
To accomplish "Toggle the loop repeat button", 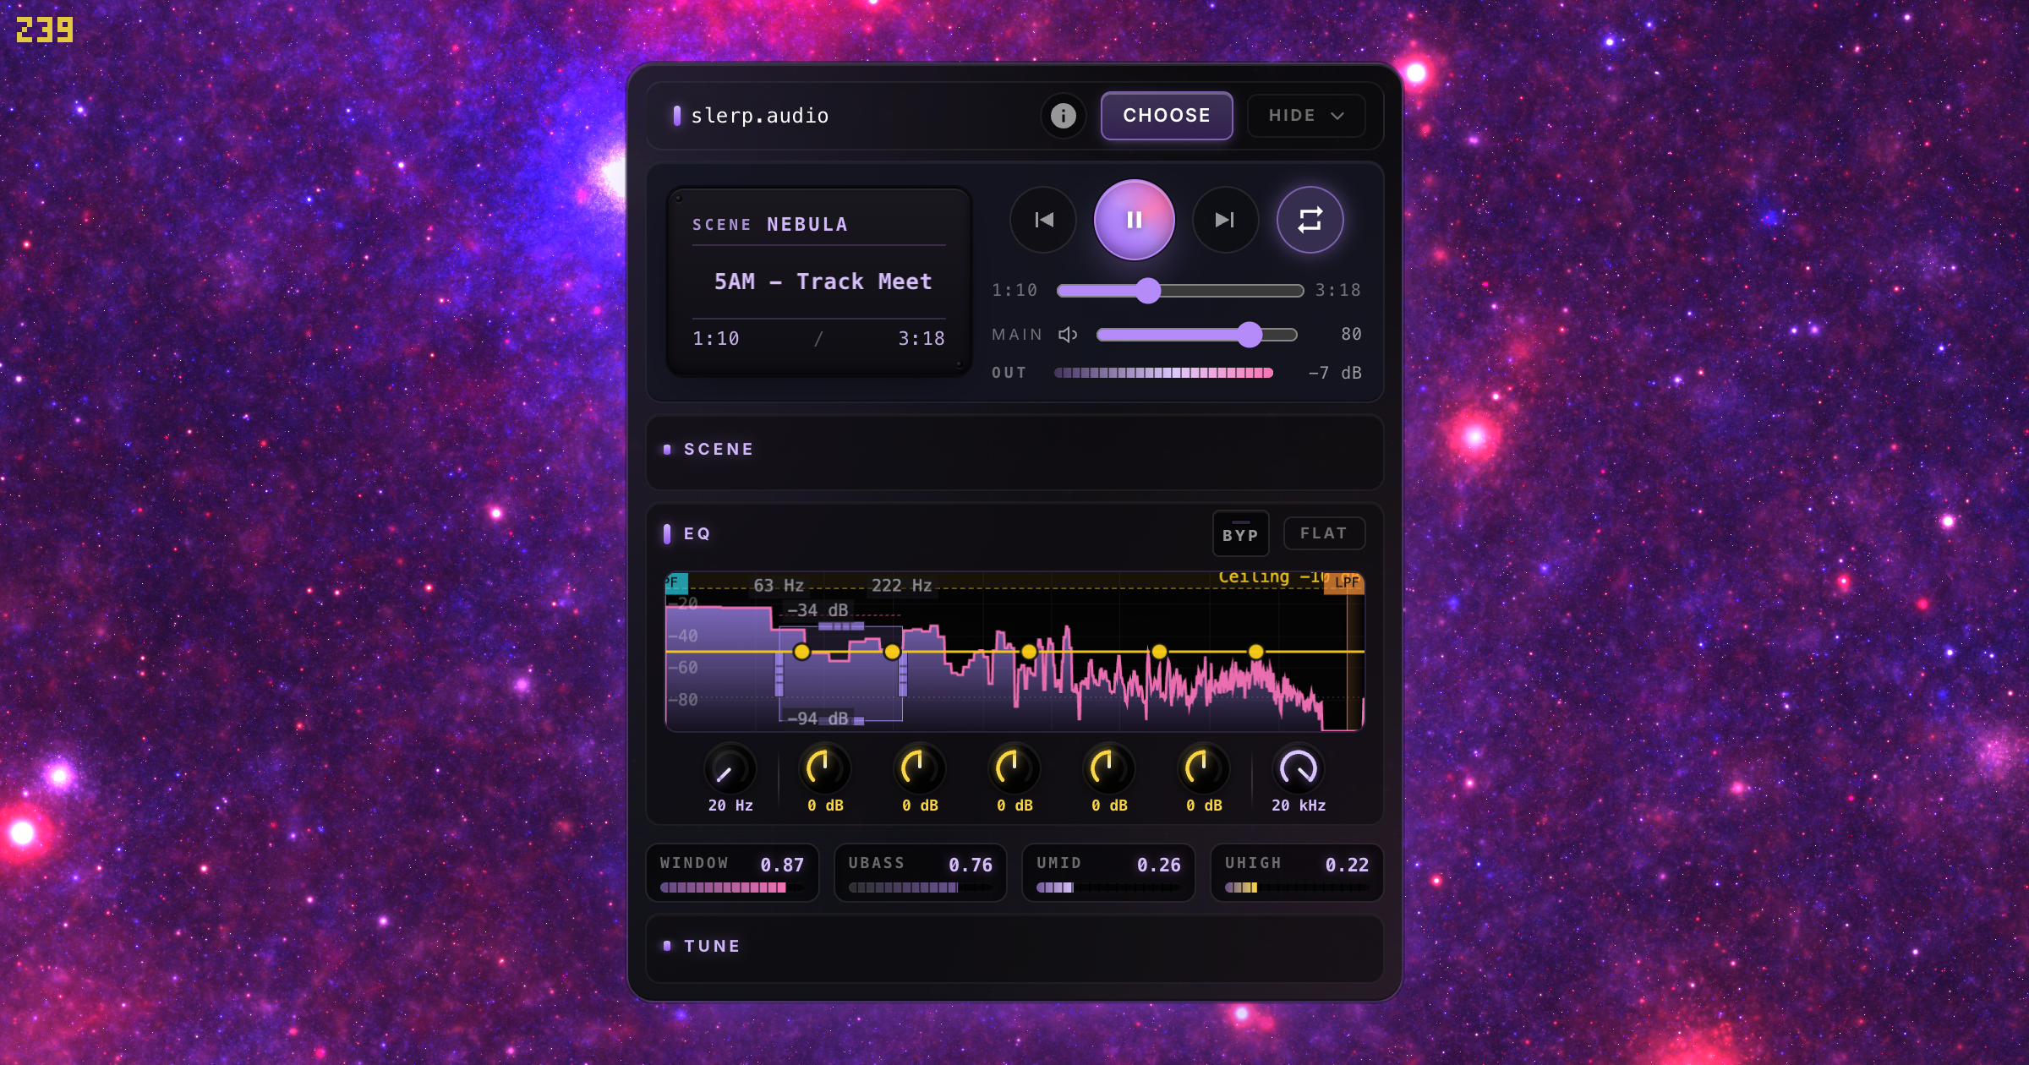I will pyautogui.click(x=1310, y=220).
